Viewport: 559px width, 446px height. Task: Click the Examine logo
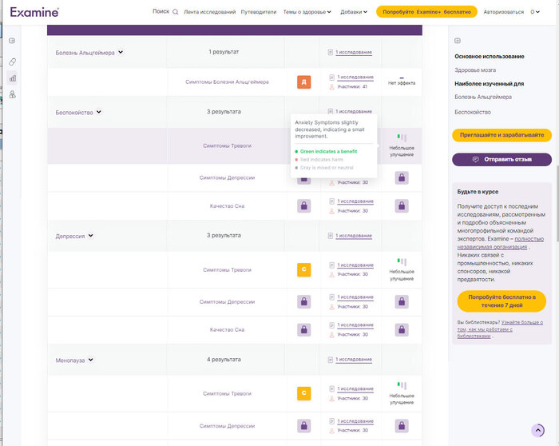click(34, 12)
